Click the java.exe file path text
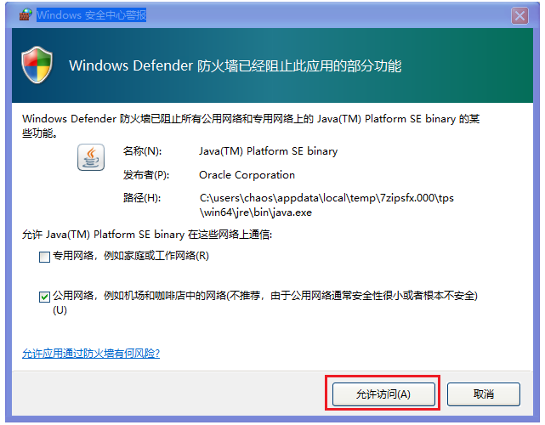This screenshot has height=425, width=545. coord(326,205)
